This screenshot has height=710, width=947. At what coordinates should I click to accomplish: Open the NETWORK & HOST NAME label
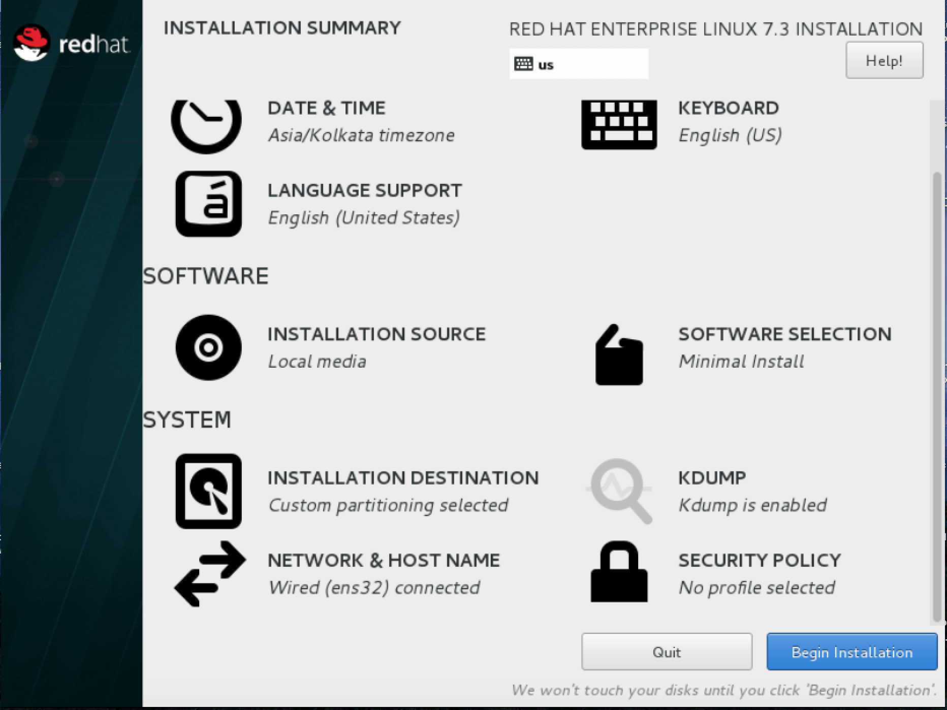(384, 560)
